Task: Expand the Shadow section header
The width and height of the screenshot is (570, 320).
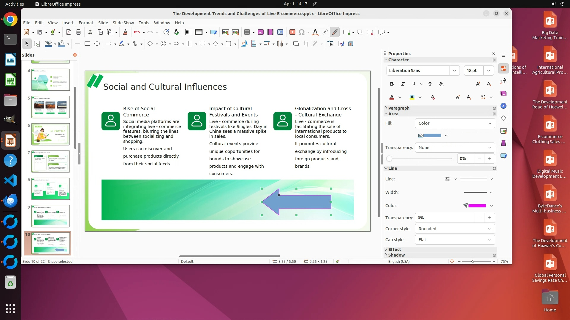Action: (x=396, y=255)
